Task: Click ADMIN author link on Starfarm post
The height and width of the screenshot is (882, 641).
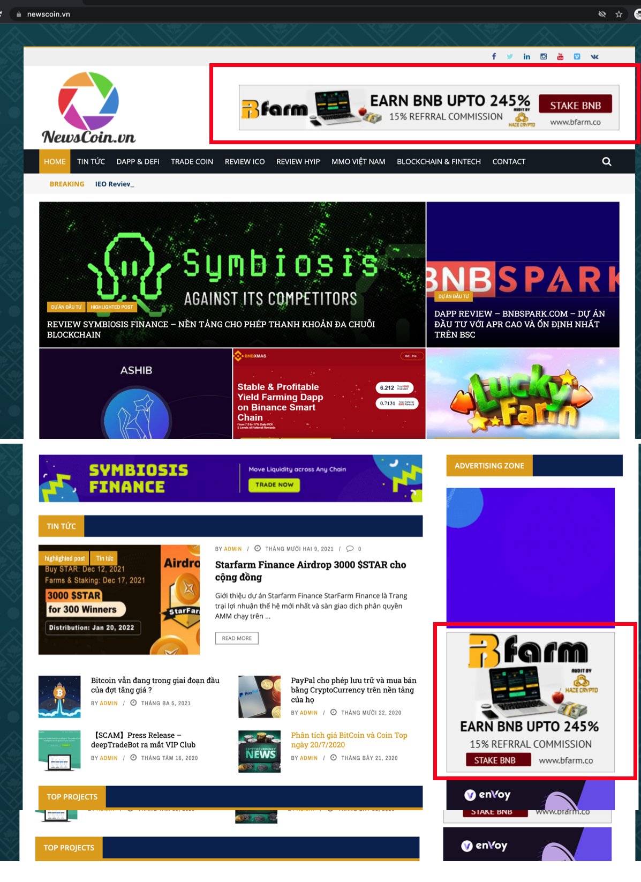Action: pyautogui.click(x=233, y=549)
